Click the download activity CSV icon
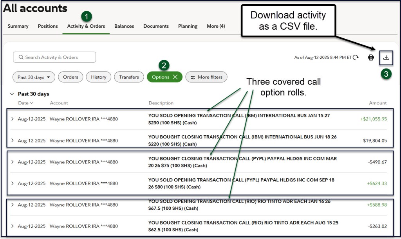 coord(386,58)
